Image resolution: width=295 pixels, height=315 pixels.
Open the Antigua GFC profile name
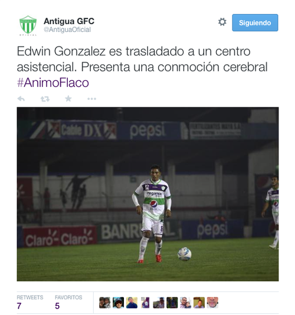[x=69, y=21]
